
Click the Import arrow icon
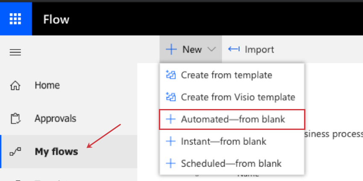click(234, 49)
